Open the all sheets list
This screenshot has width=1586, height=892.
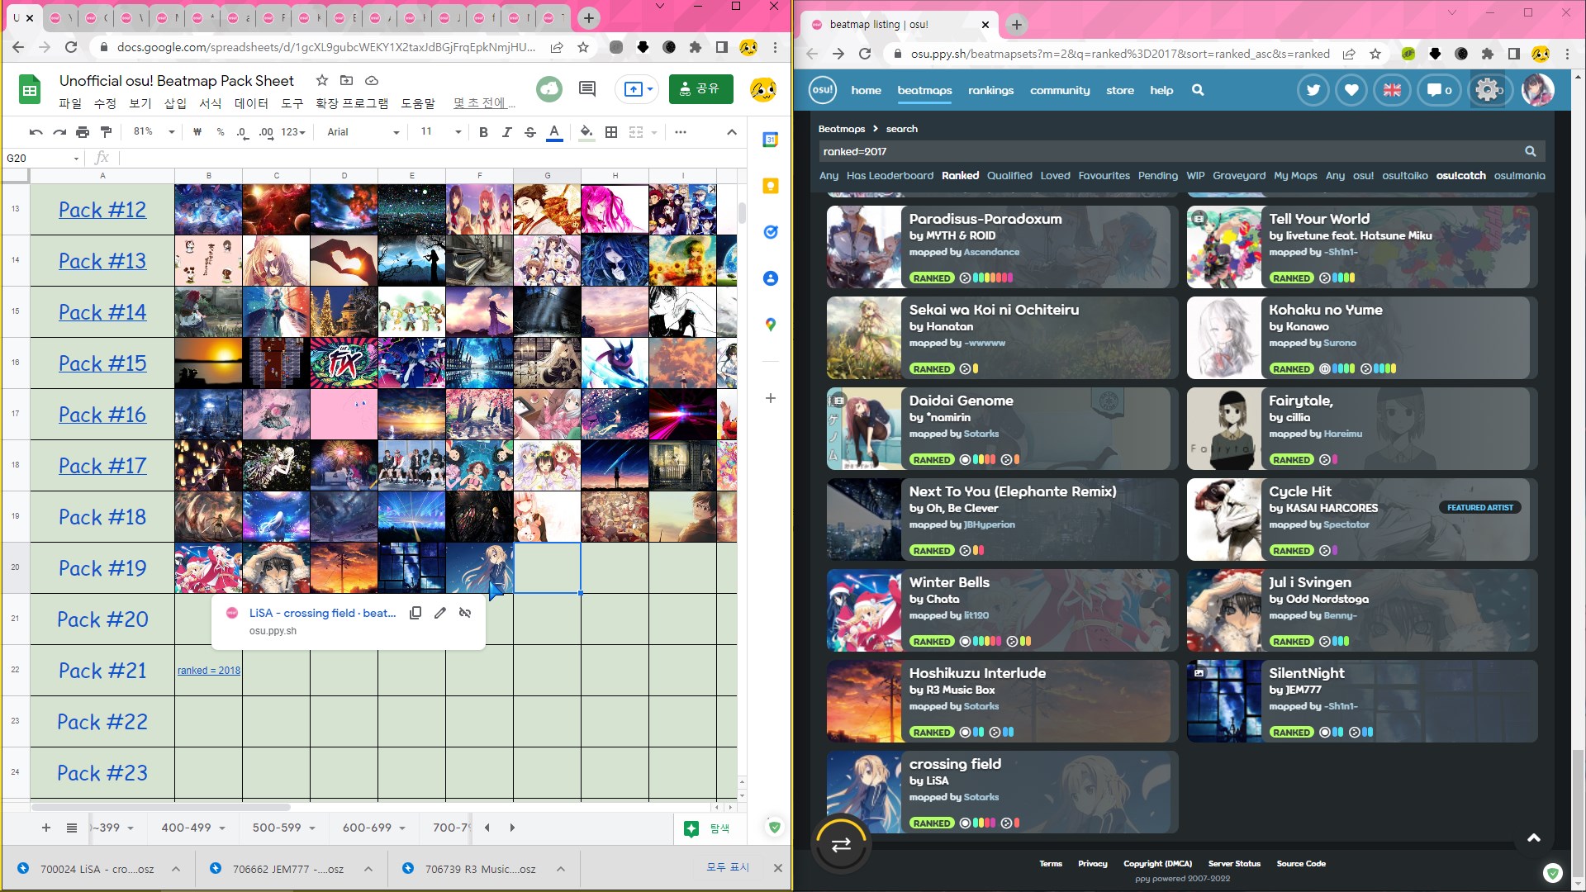point(72,828)
